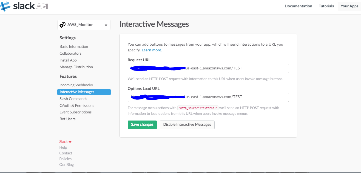Open the Tutorials nav item
The image size is (361, 173).
coord(326,6)
